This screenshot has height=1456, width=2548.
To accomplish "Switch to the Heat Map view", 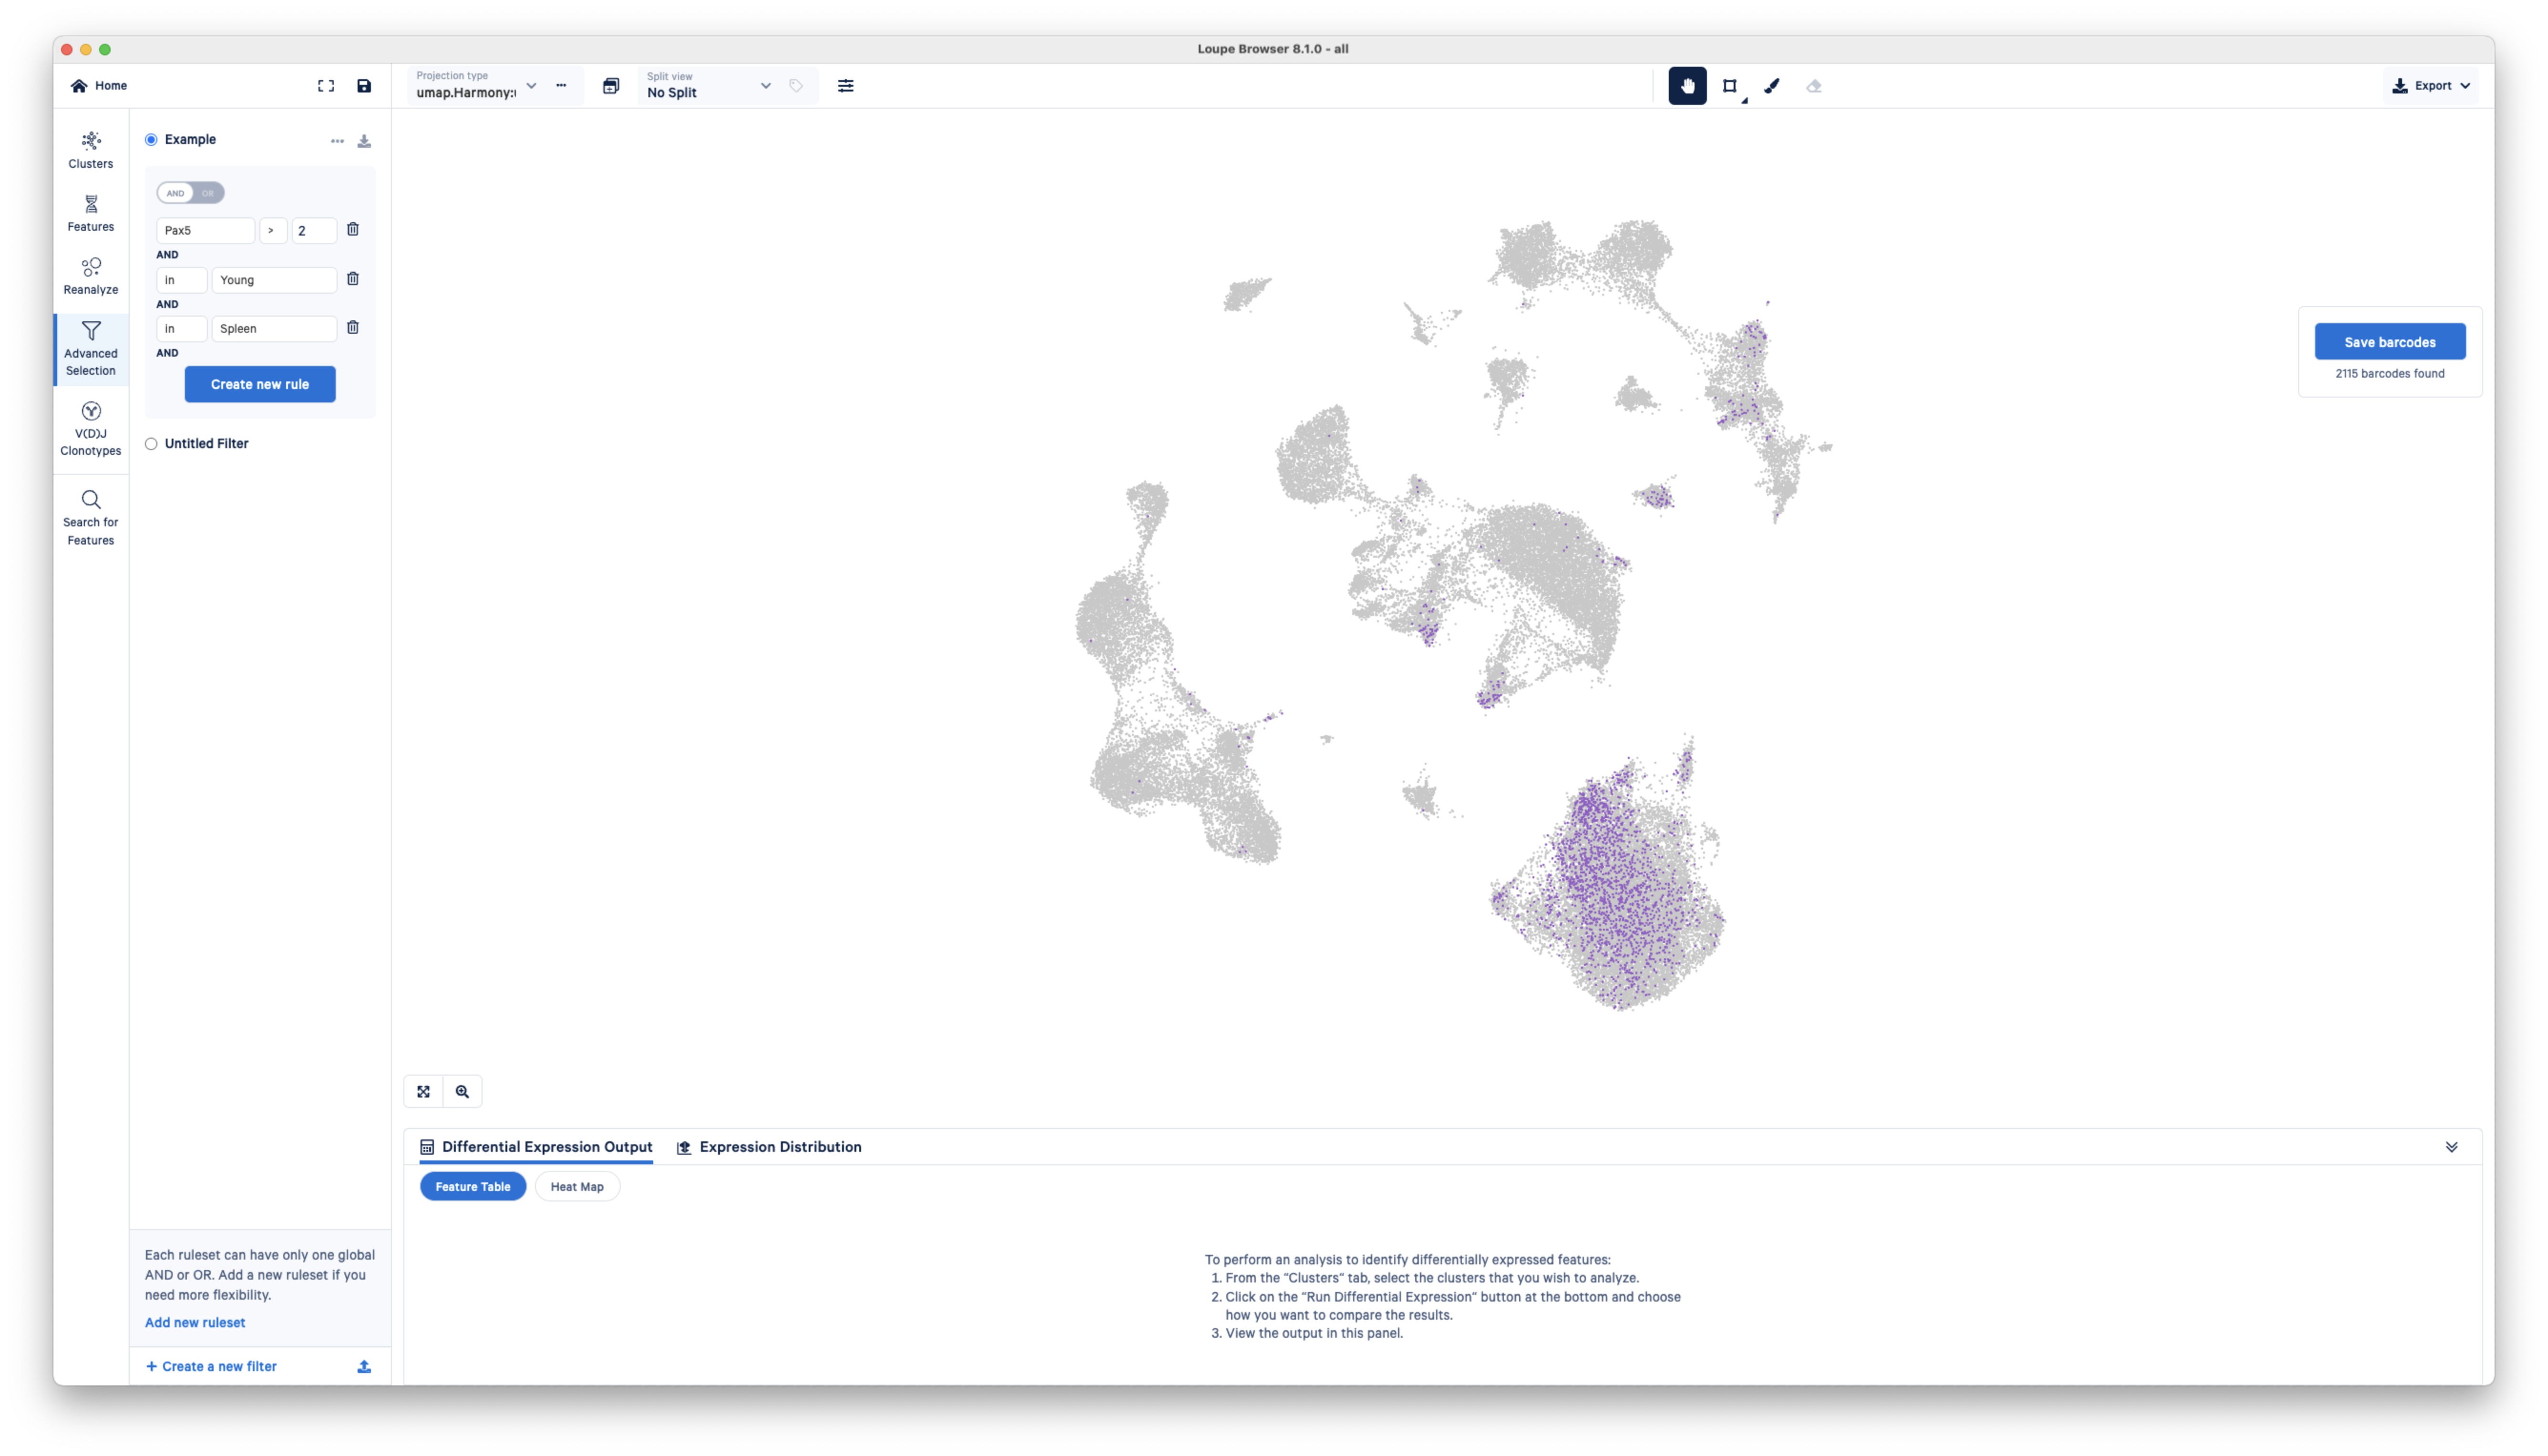I will point(577,1186).
